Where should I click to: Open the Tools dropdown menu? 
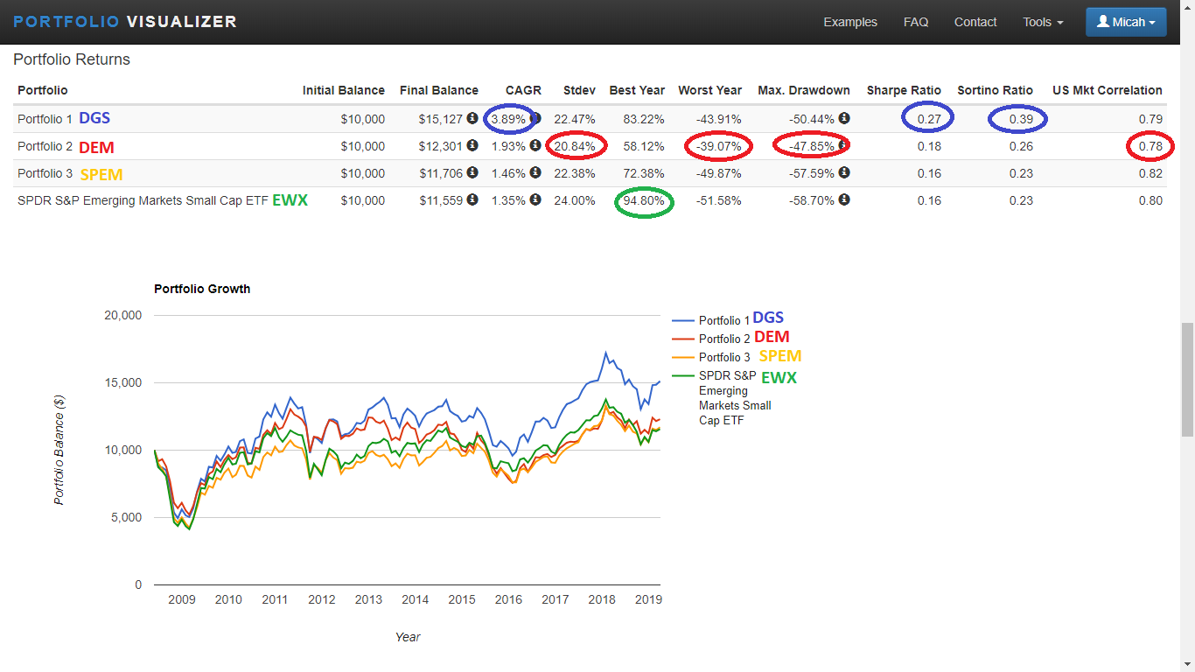[x=1043, y=22]
